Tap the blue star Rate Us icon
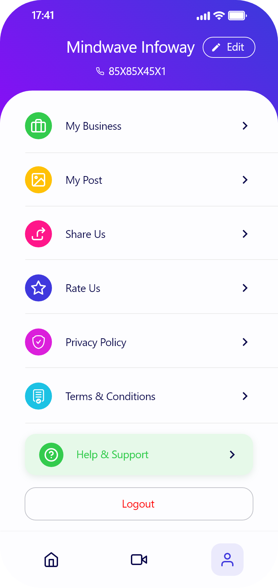The image size is (278, 588). (x=38, y=288)
